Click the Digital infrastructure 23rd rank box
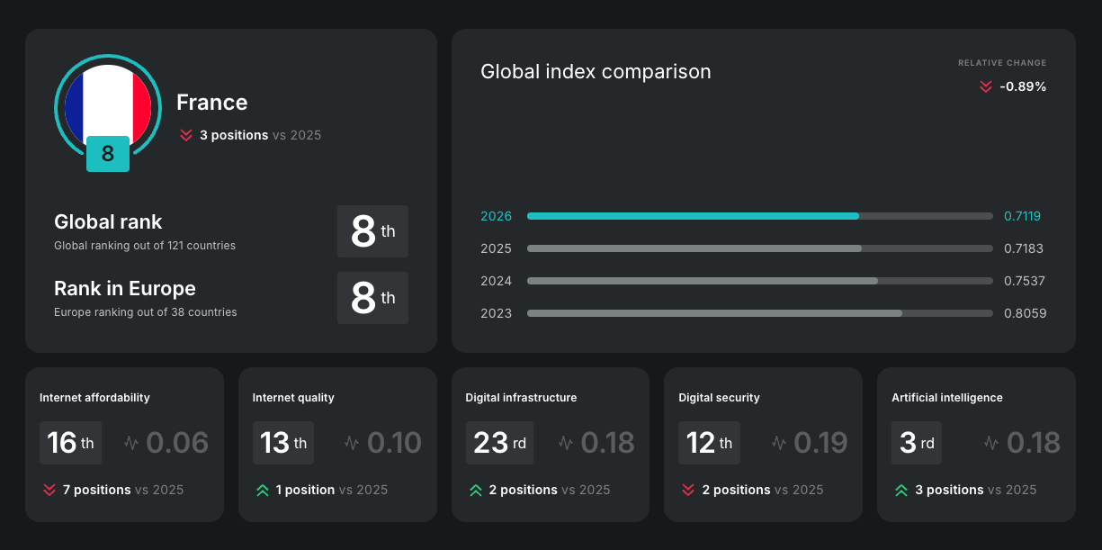This screenshot has height=550, width=1102. click(499, 443)
